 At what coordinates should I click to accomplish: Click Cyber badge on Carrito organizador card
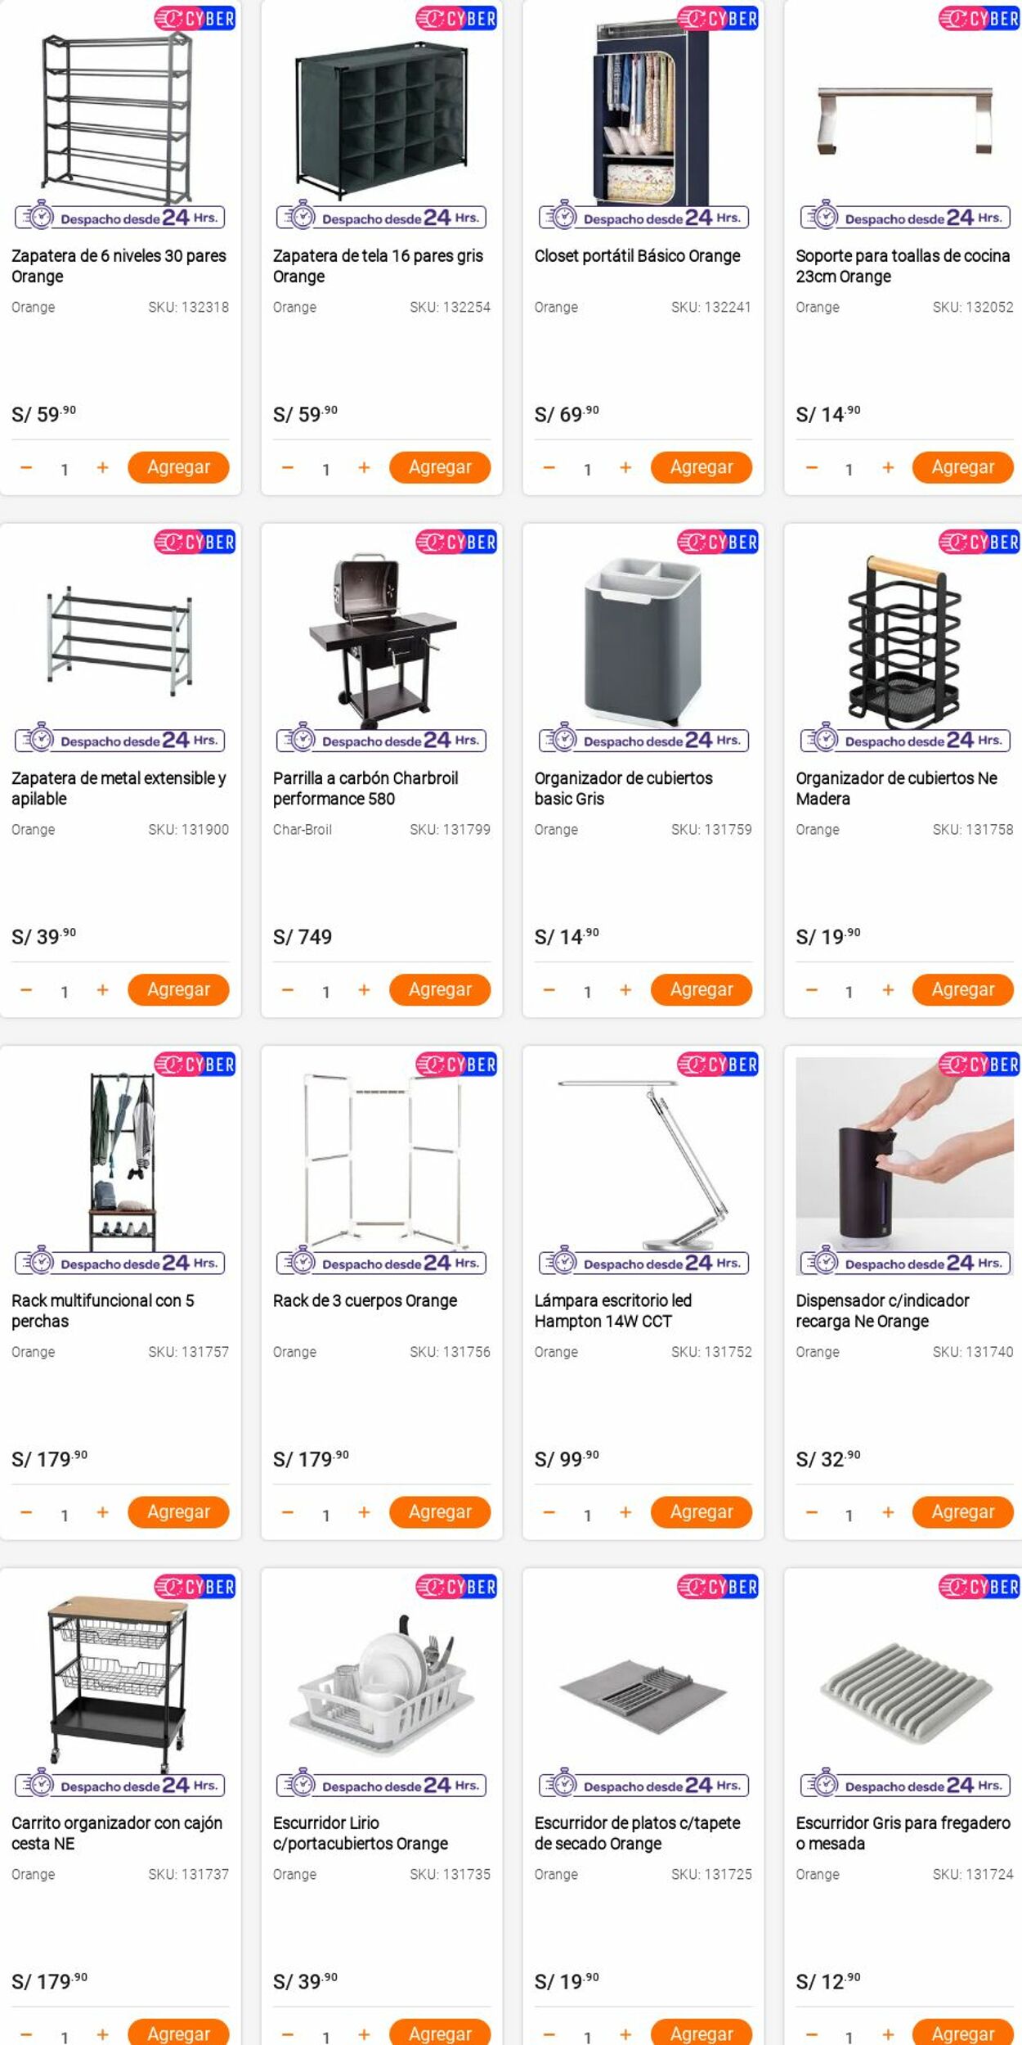click(195, 1587)
